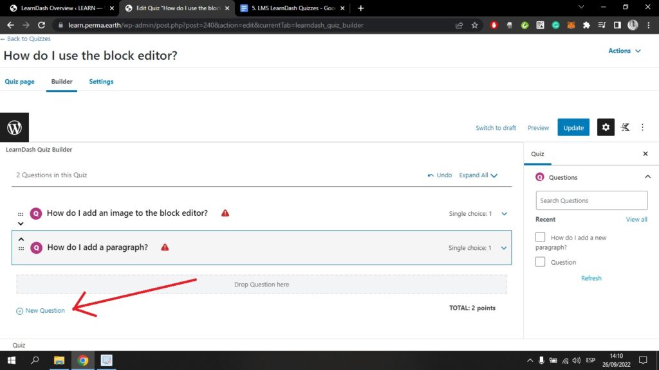Viewport: 659px width, 370px height.
Task: Click the Undo arrow icon
Action: click(431, 175)
